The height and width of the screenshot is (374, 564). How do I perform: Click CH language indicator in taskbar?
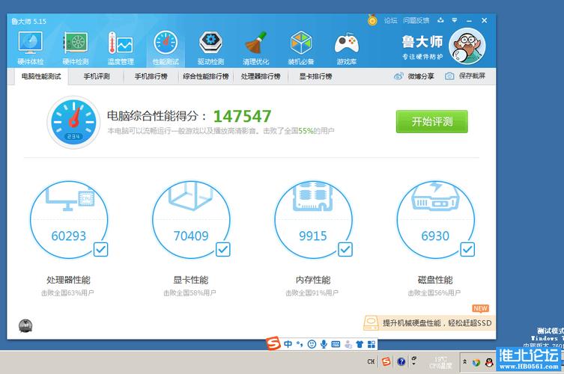[371, 361]
